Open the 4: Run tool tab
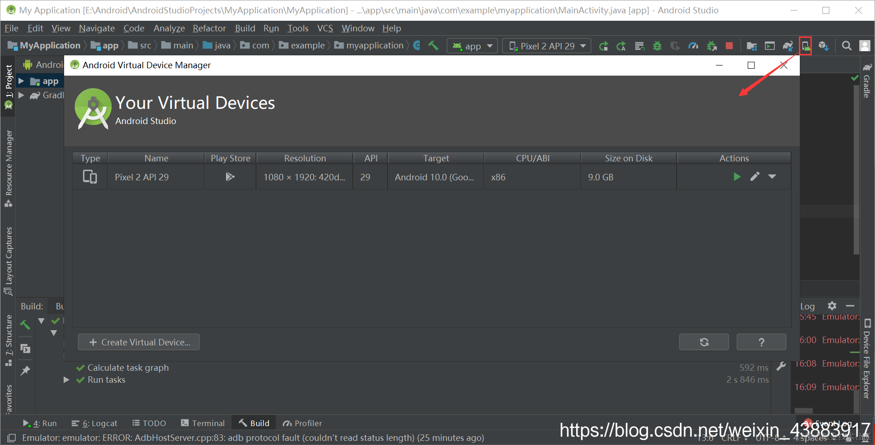The height and width of the screenshot is (445, 875). click(x=40, y=423)
